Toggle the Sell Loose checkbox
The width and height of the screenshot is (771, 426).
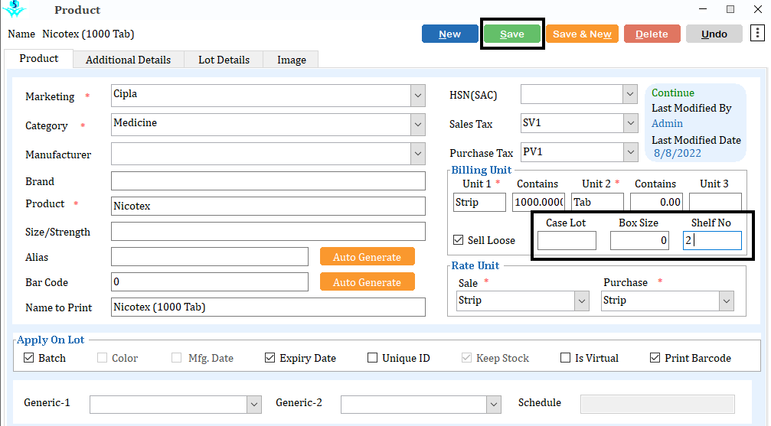pyautogui.click(x=459, y=240)
